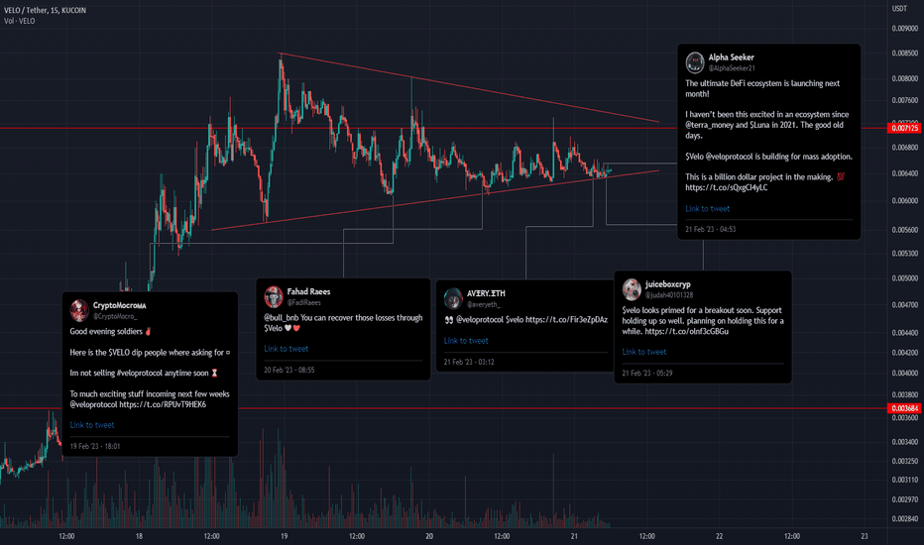
Task: Click the Vol · VELO indicator label
Action: pyautogui.click(x=20, y=21)
